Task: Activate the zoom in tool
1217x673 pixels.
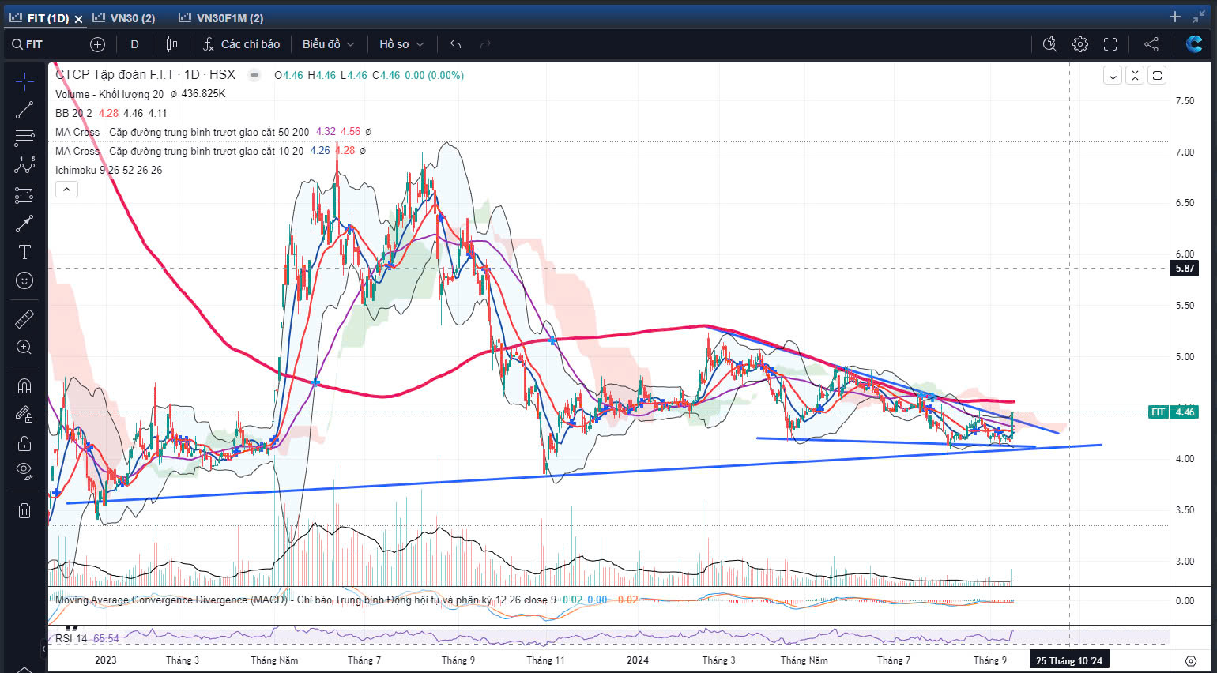Action: [x=24, y=347]
